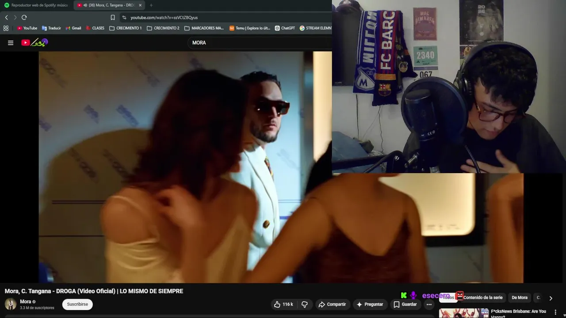
Task: Click the video title Mora, C. Tangana - DROGA
Action: (94, 291)
